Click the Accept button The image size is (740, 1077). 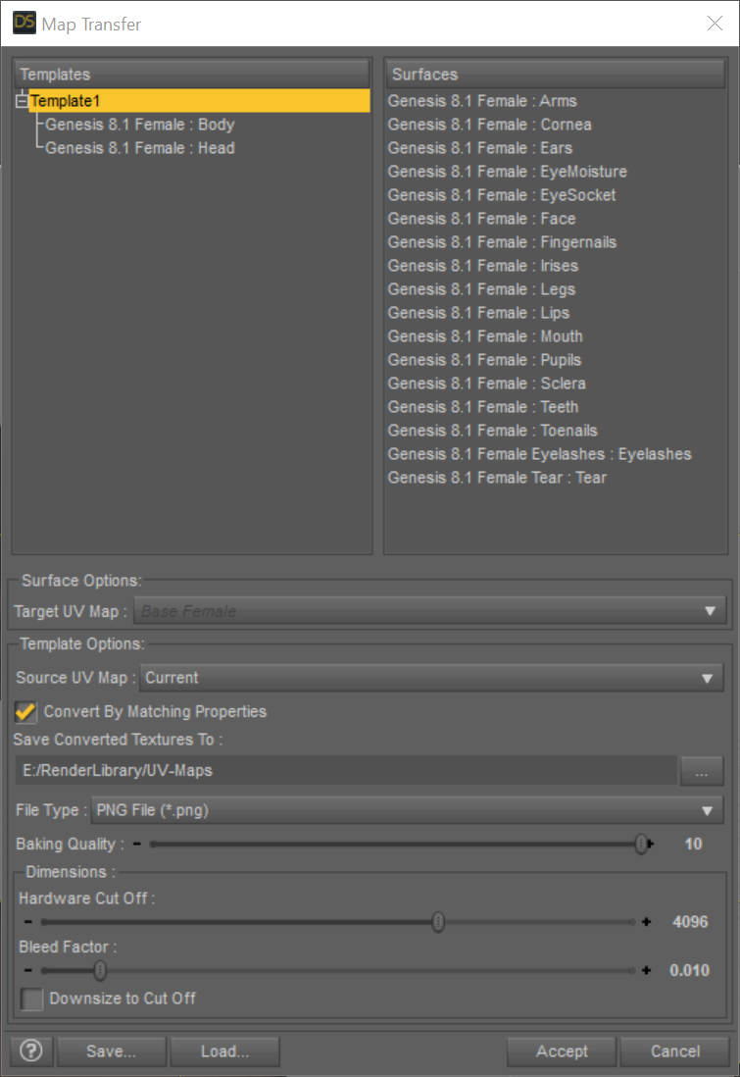point(562,1051)
